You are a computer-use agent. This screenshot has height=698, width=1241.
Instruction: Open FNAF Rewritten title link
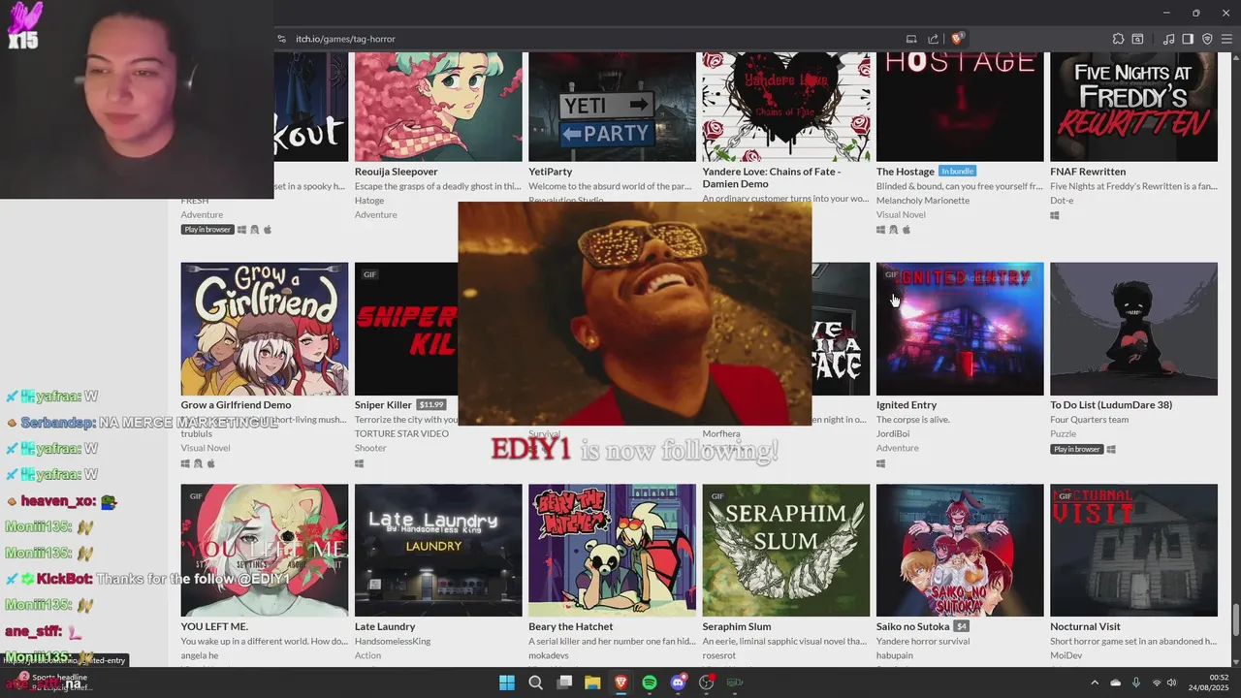1088,172
